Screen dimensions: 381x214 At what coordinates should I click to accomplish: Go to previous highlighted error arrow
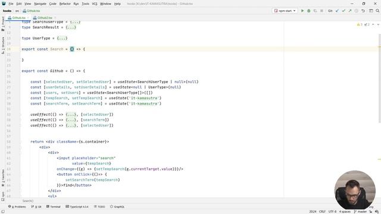373,24
